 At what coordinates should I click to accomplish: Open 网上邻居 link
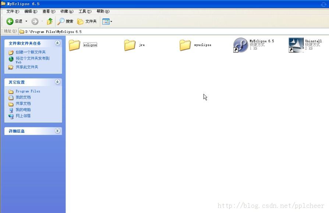click(x=23, y=116)
